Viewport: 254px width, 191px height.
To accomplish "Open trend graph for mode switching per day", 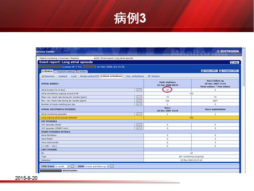I will tap(139, 104).
